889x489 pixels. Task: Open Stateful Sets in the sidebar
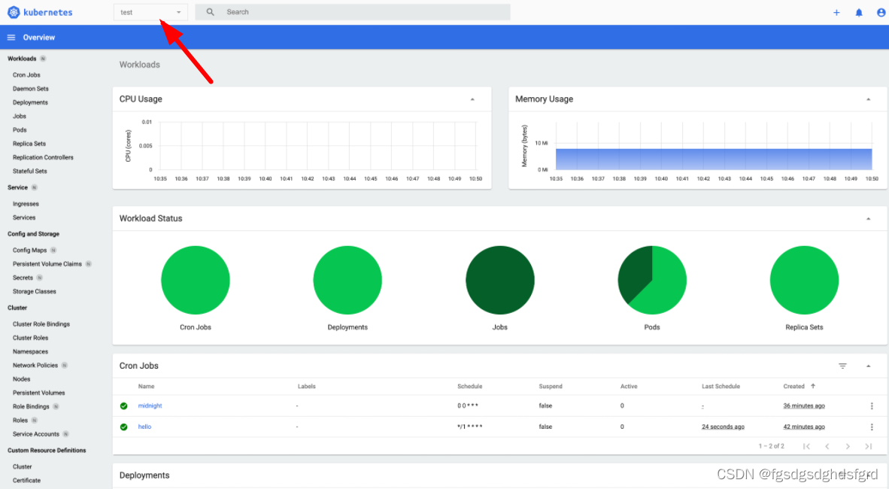(x=30, y=171)
